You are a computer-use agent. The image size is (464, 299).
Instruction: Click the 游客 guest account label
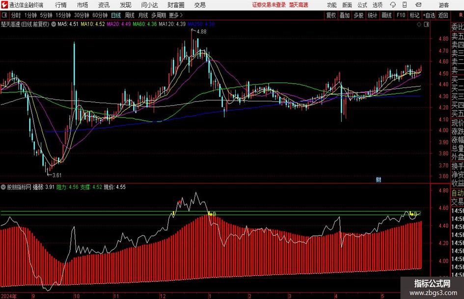(x=444, y=5)
